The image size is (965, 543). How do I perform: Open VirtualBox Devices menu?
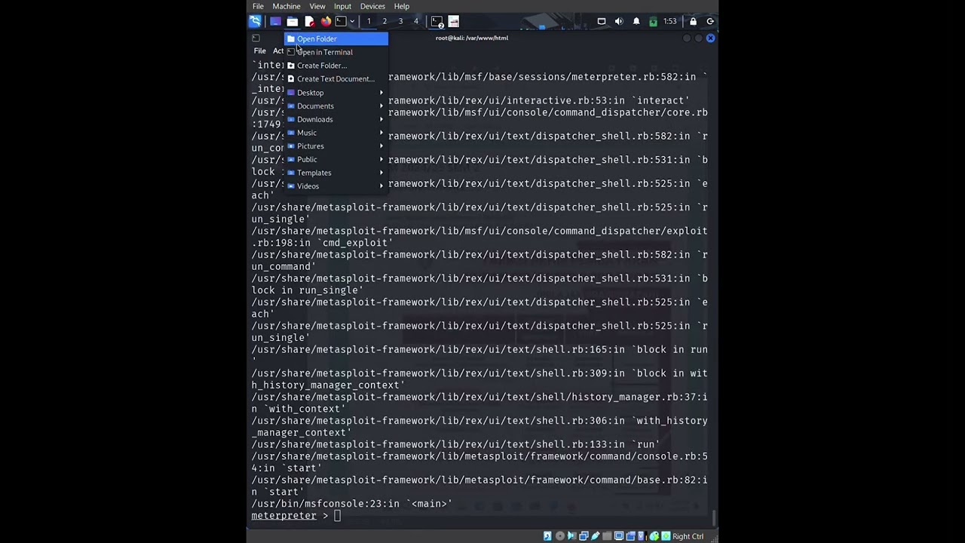coord(372,6)
